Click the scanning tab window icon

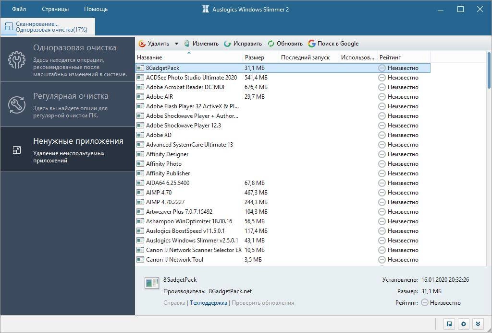pos(9,27)
